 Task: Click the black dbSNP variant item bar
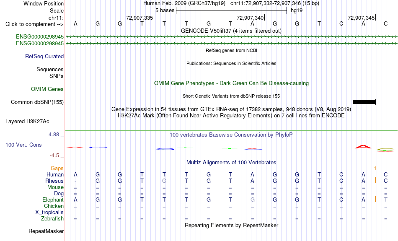click(364, 102)
